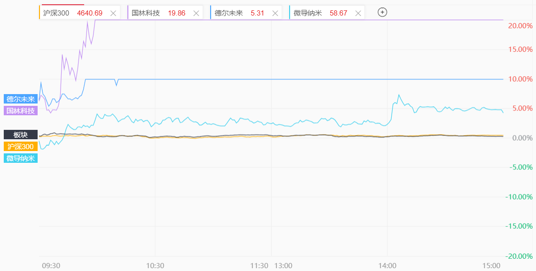Remove 国林科技 using its X icon
The image size is (536, 271).
[x=196, y=13]
